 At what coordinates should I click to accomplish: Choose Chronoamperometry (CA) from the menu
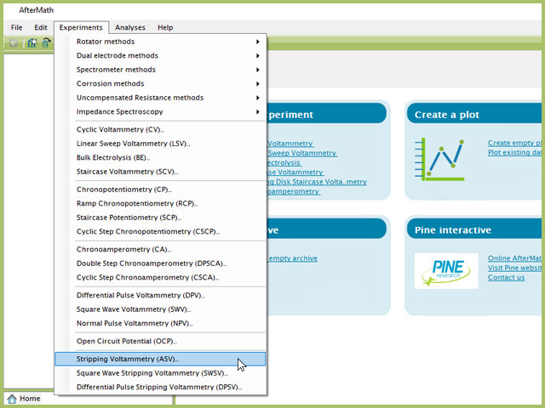[160, 249]
